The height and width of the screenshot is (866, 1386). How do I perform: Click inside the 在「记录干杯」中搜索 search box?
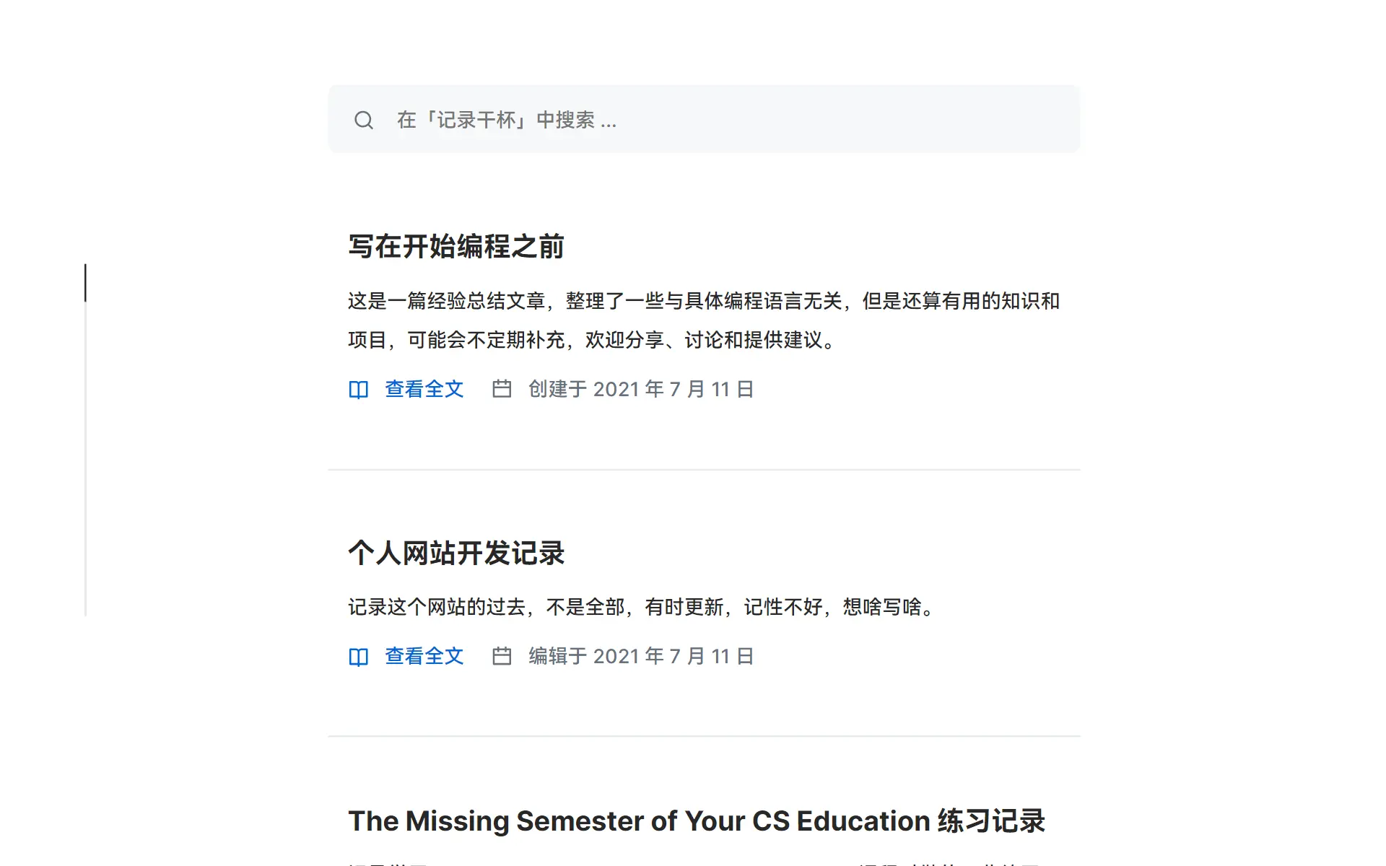[x=650, y=120]
